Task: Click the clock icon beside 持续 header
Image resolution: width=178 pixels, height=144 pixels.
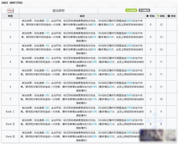Action: pos(169,16)
